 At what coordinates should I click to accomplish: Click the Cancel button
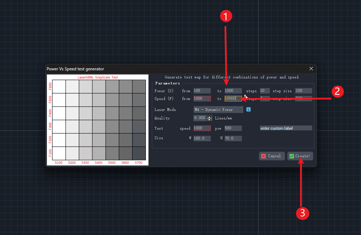pos(272,156)
